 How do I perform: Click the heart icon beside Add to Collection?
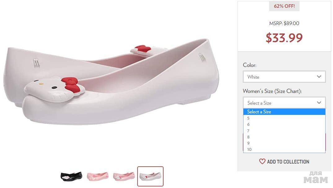(262, 161)
